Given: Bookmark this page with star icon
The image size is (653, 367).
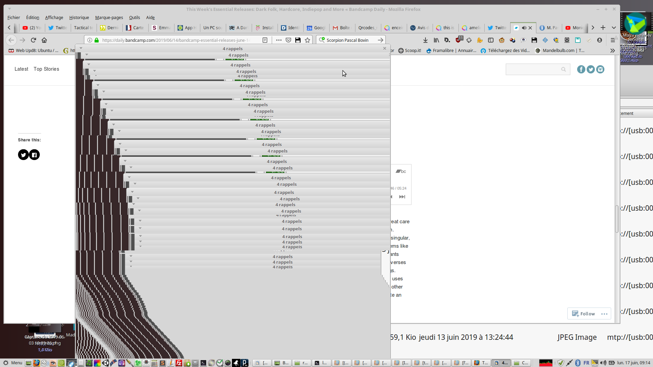Looking at the screenshot, I should pyautogui.click(x=307, y=40).
